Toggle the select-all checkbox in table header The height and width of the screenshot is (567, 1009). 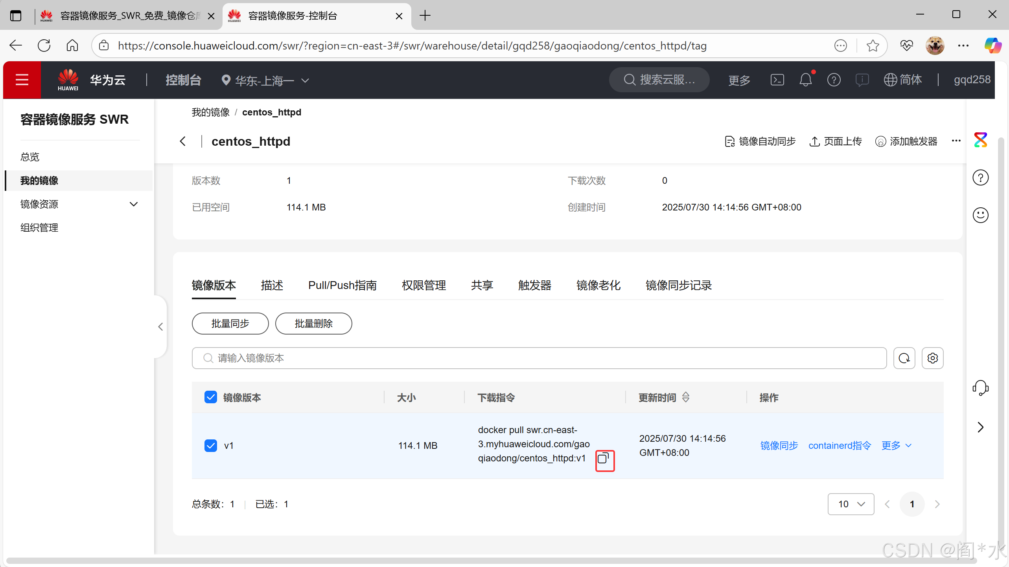pyautogui.click(x=211, y=397)
